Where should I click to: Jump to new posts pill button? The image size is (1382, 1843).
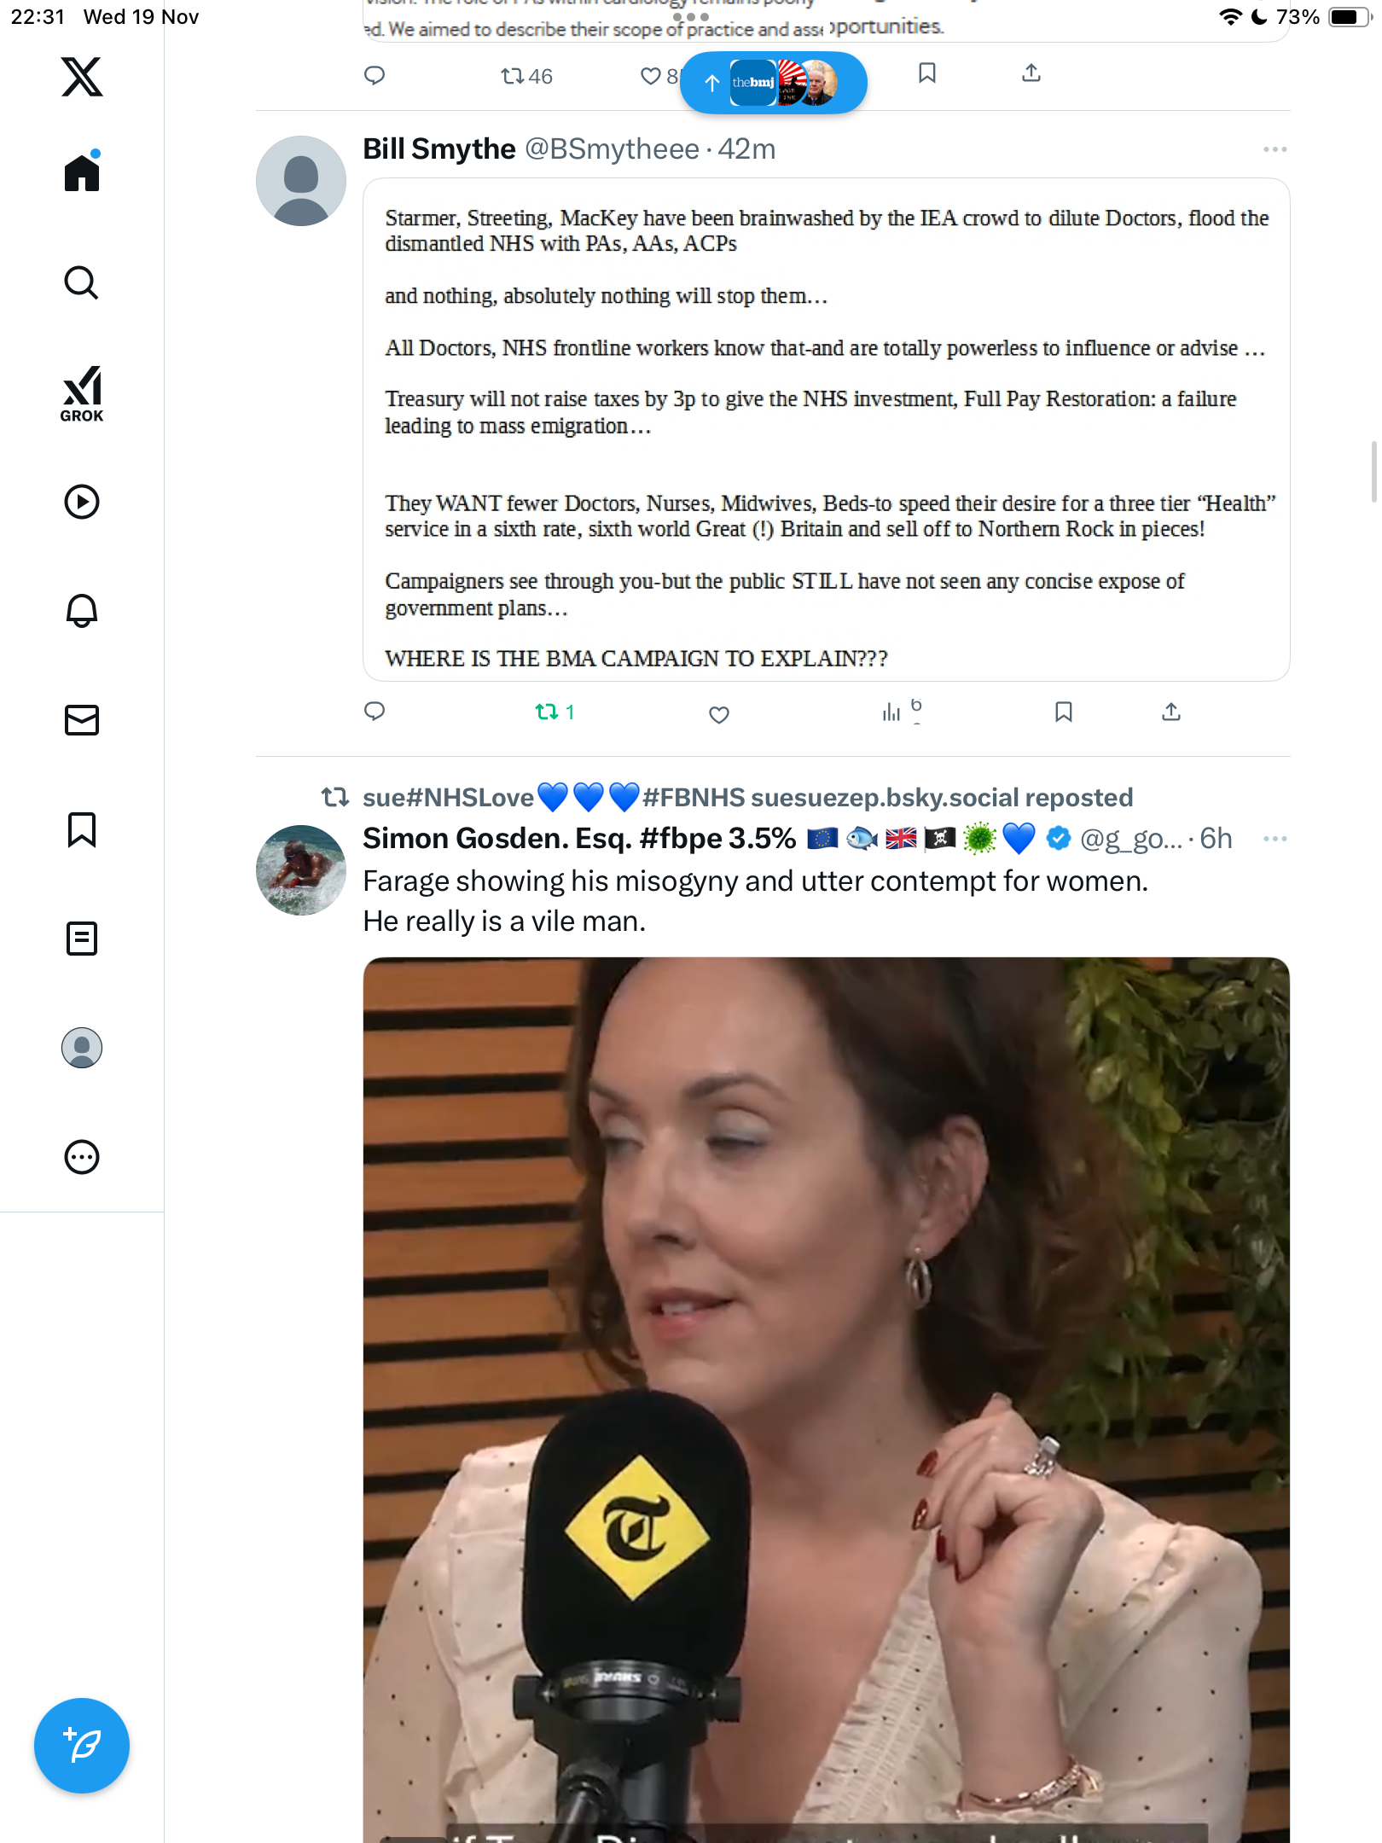(x=773, y=83)
